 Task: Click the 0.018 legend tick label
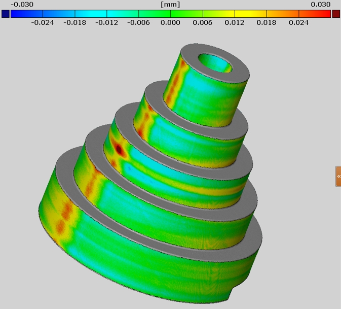coord(267,22)
